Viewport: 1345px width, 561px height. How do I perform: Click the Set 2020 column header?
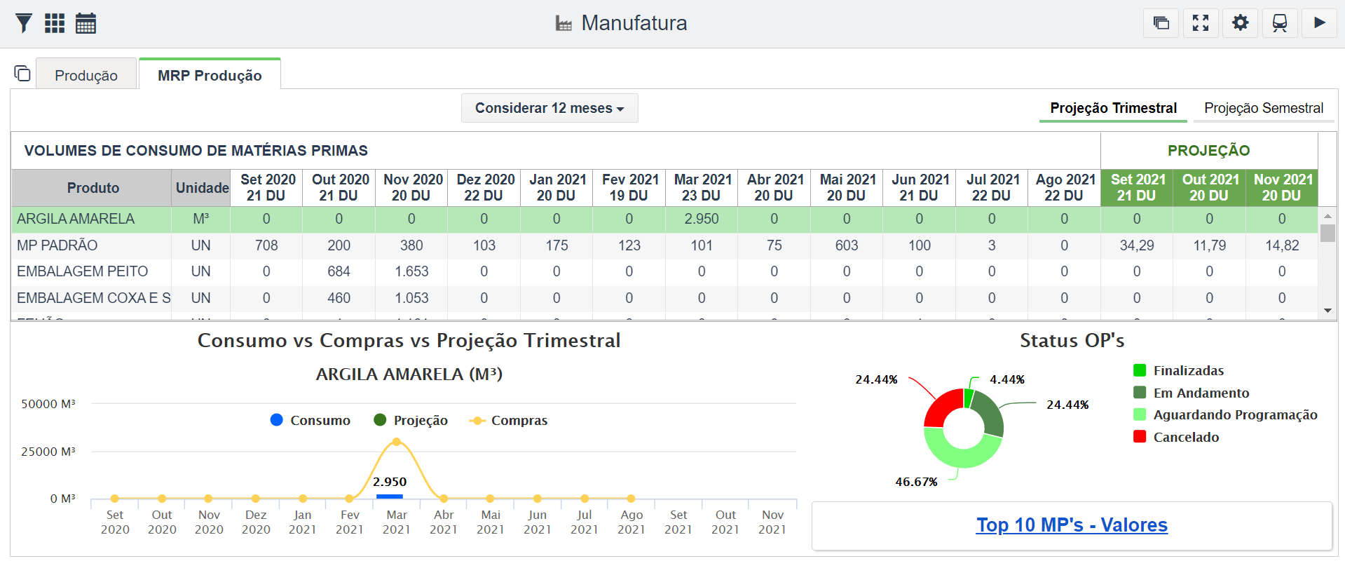tap(266, 188)
